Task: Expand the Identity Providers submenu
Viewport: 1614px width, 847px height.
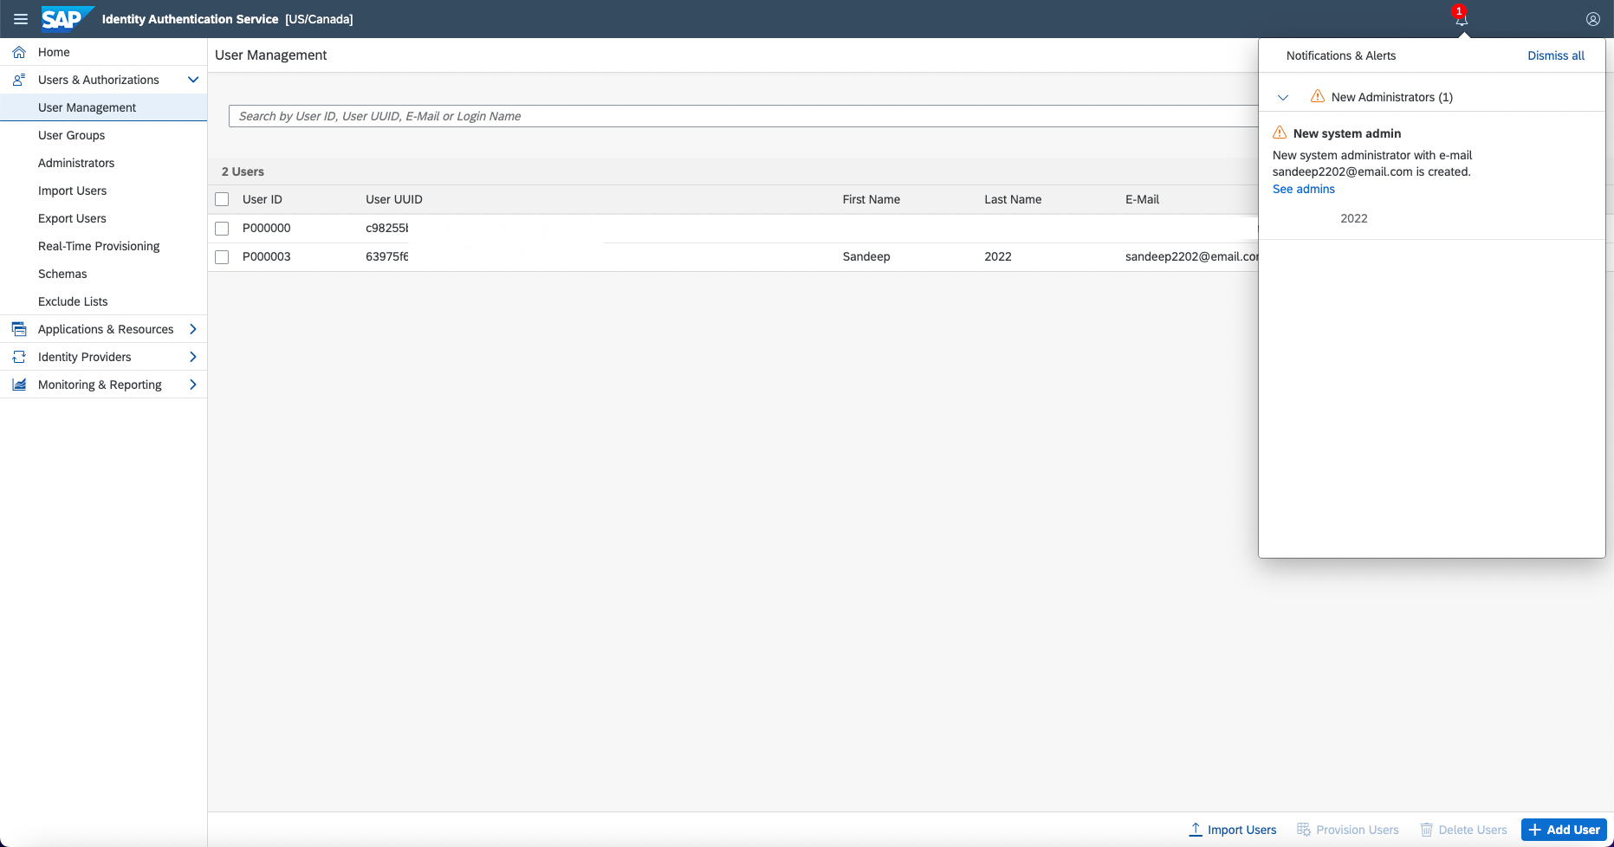Action: click(x=193, y=357)
